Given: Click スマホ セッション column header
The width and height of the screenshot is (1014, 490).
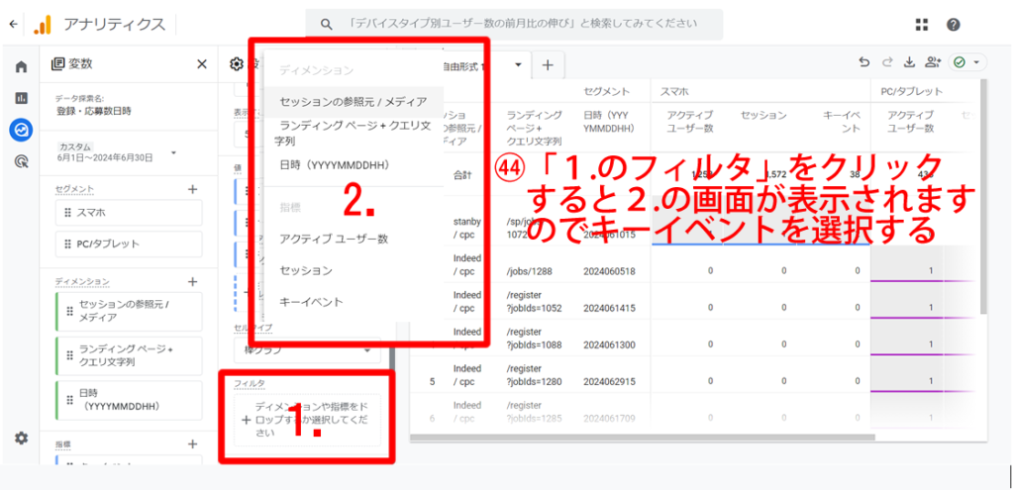Looking at the screenshot, I should (763, 115).
